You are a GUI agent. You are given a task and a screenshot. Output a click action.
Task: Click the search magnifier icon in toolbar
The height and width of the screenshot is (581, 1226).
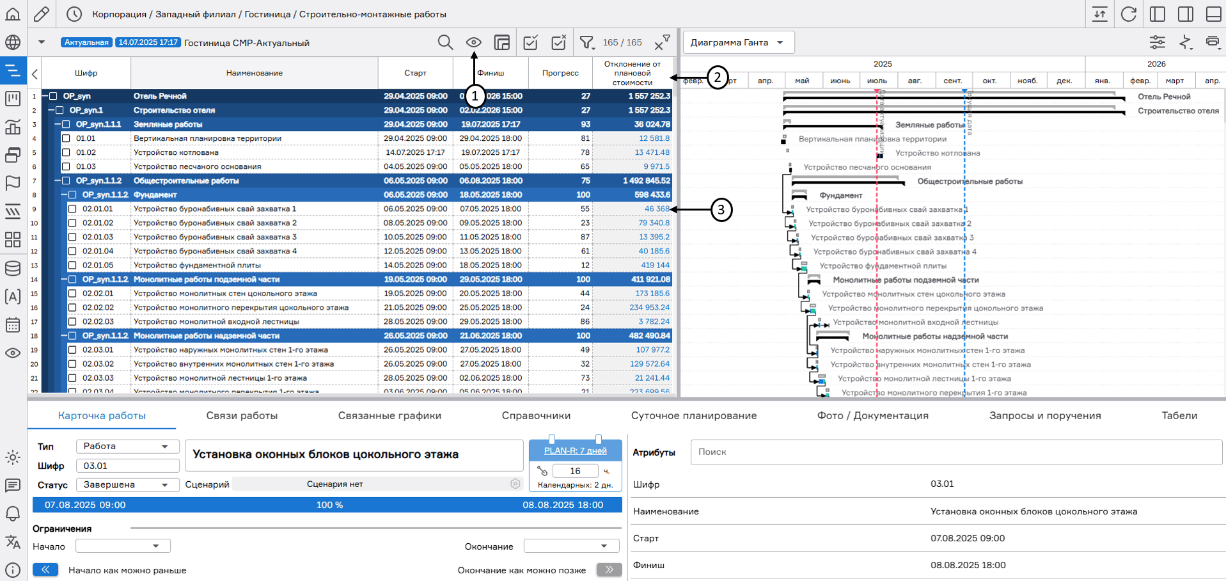coord(445,43)
